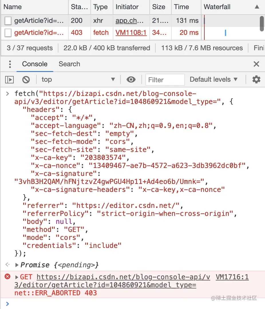This screenshot has height=309, width=265.
Task: Switch to the Search tab
Action: click(69, 64)
